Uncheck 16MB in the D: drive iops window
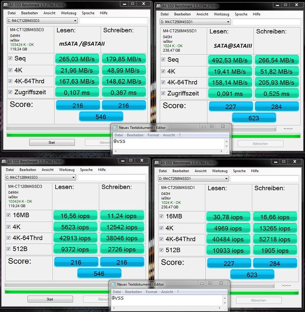This screenshot has height=312, width=305. 161,216
